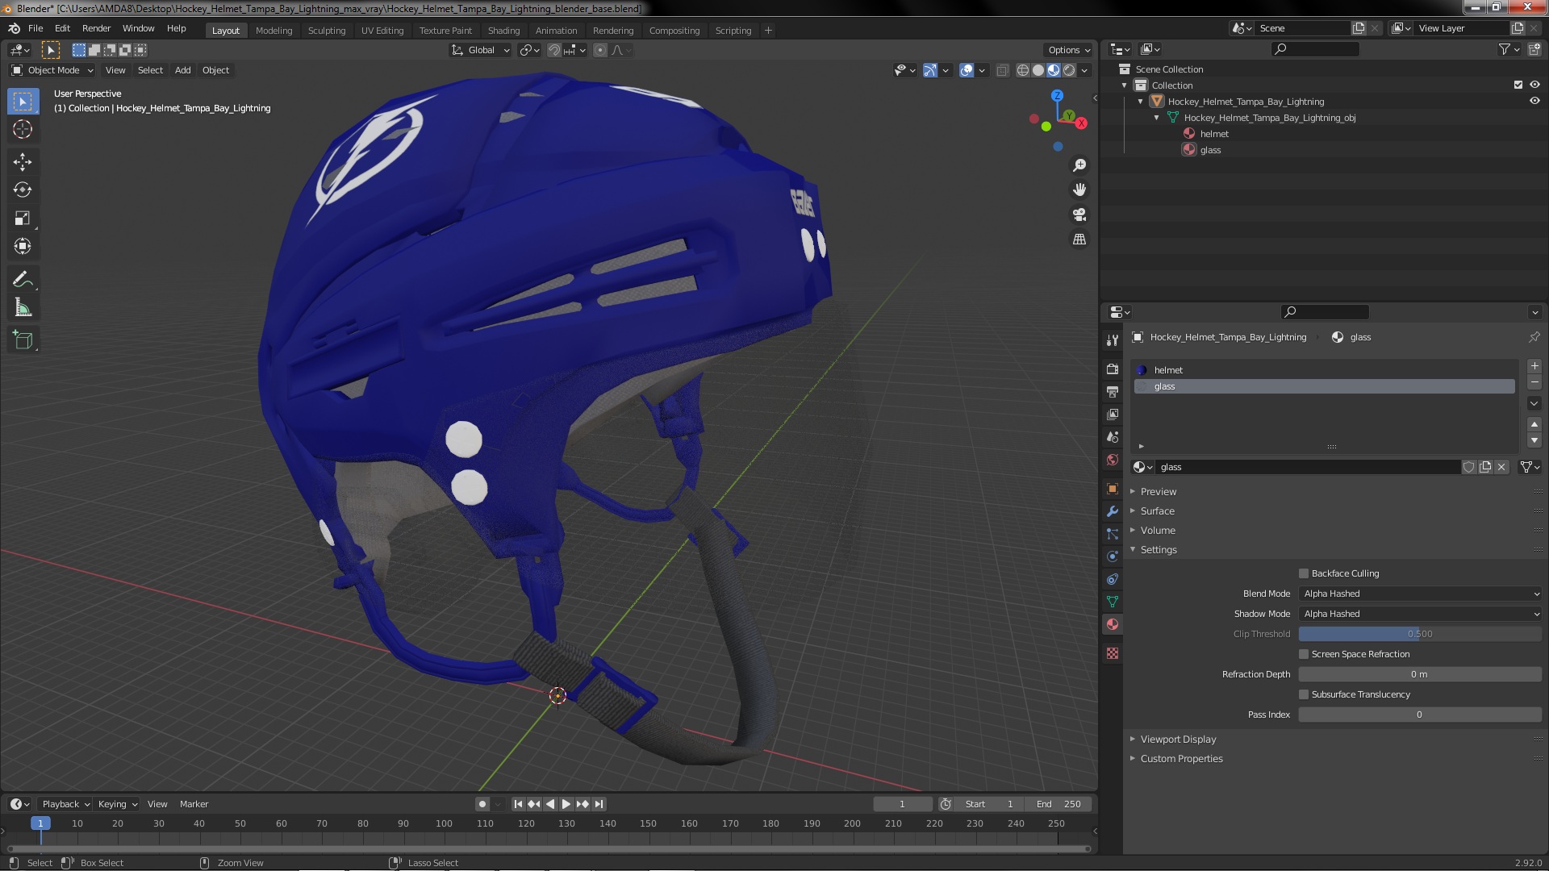Select the Cursor tool in toolbar

23,129
